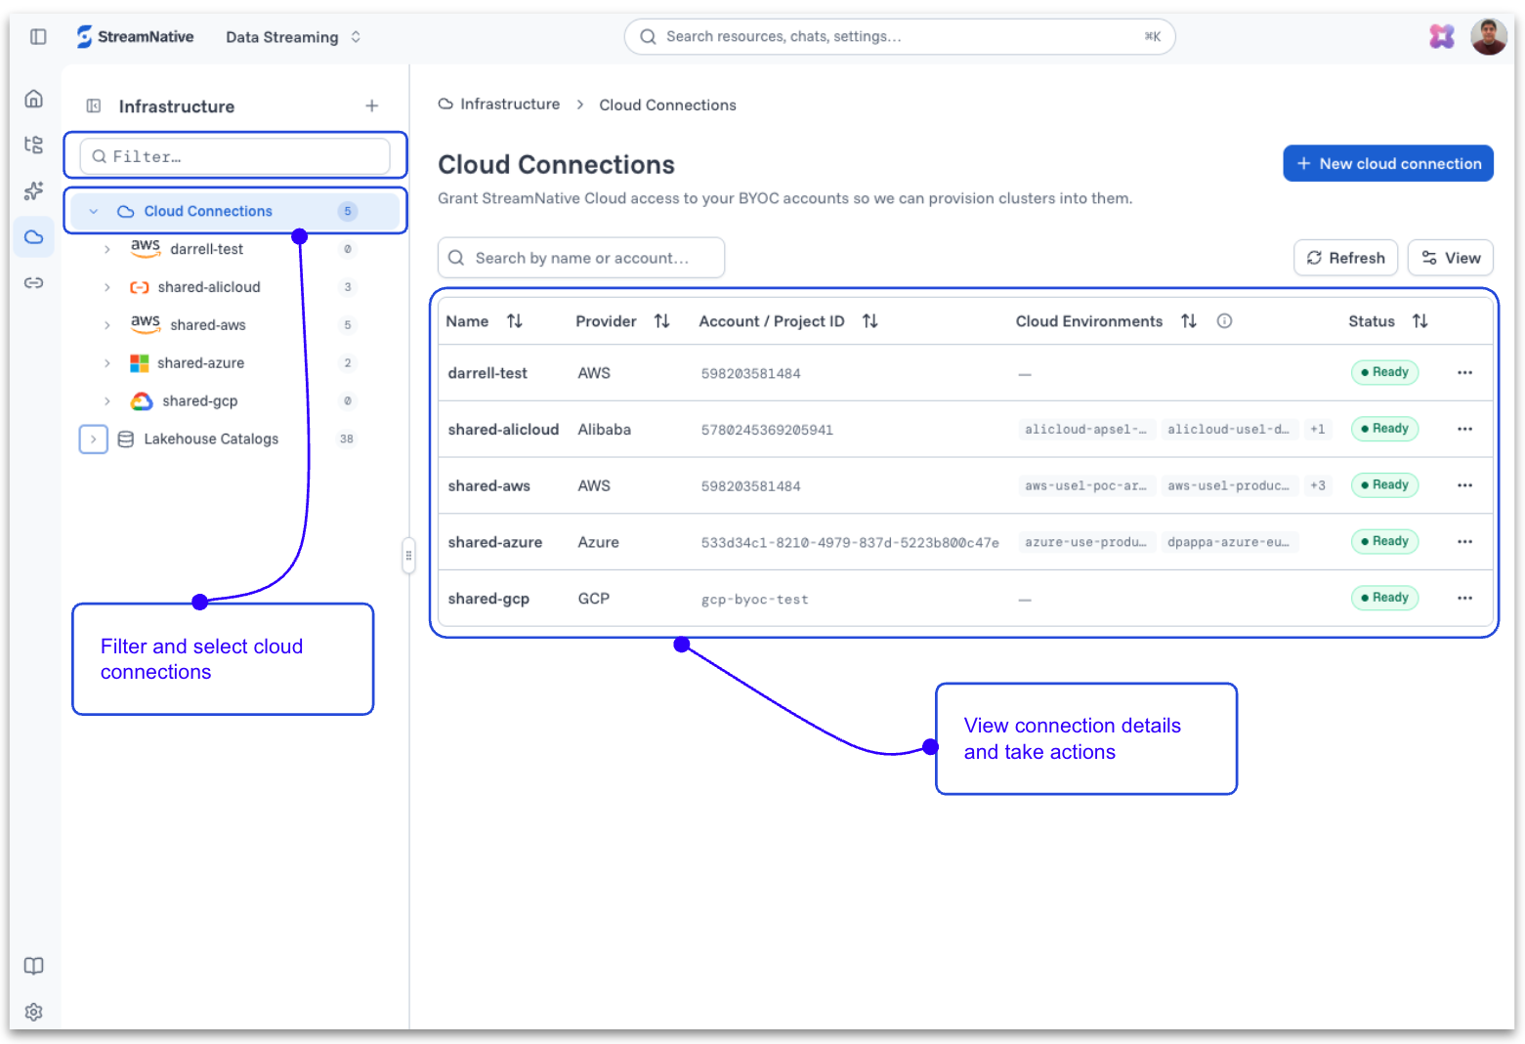Viewport: 1525px width, 1044px height.
Task: Open the link connections rail icon
Action: click(x=34, y=283)
